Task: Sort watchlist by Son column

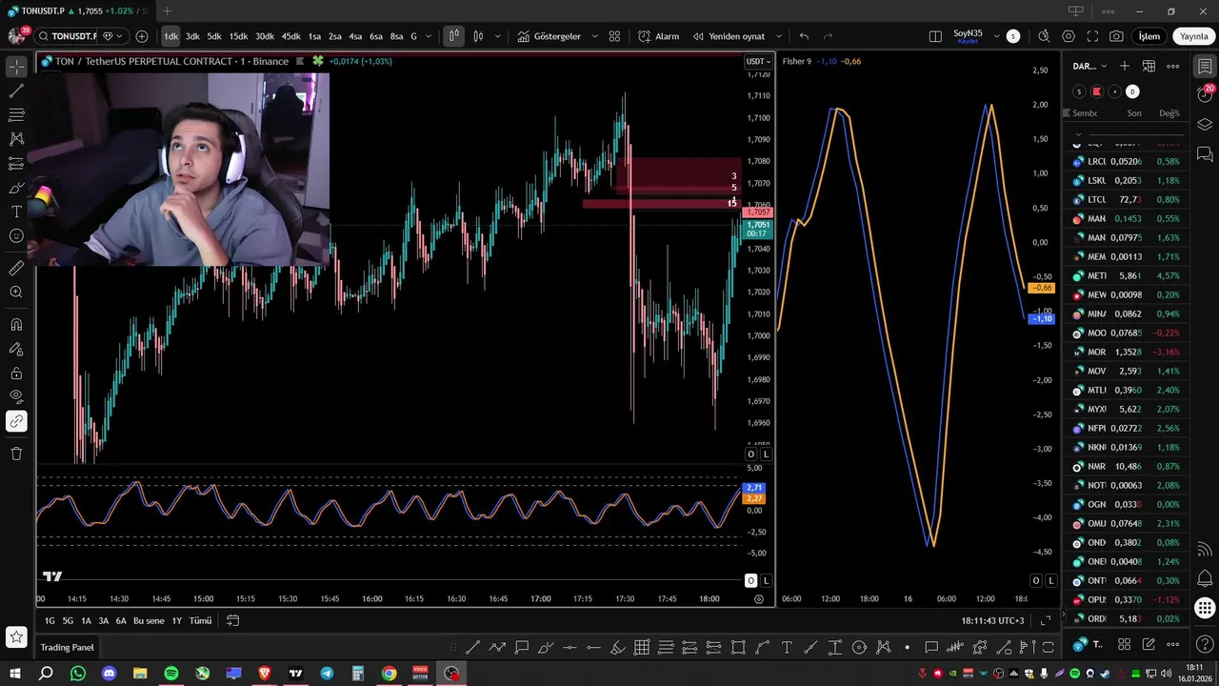Action: 1134,112
